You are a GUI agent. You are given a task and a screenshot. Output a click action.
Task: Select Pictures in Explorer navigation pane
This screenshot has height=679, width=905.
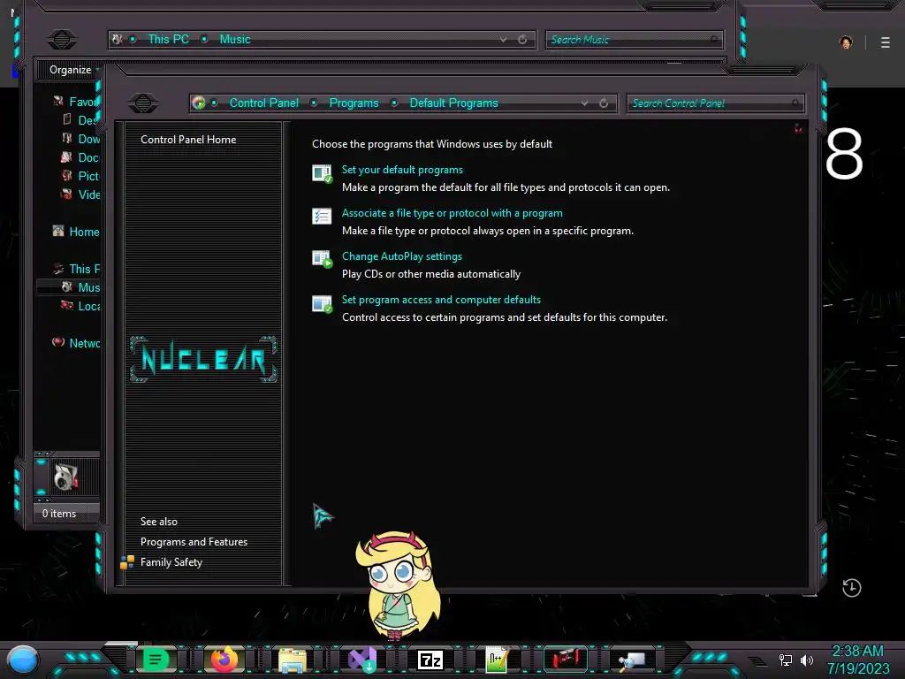[80, 176]
